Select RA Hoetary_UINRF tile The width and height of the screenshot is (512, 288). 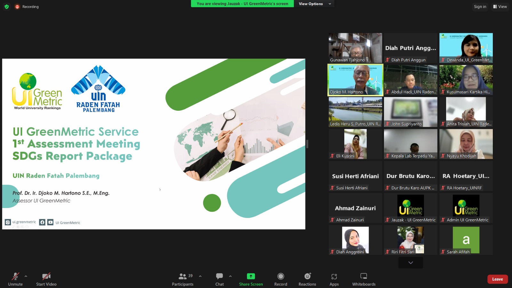click(466, 176)
